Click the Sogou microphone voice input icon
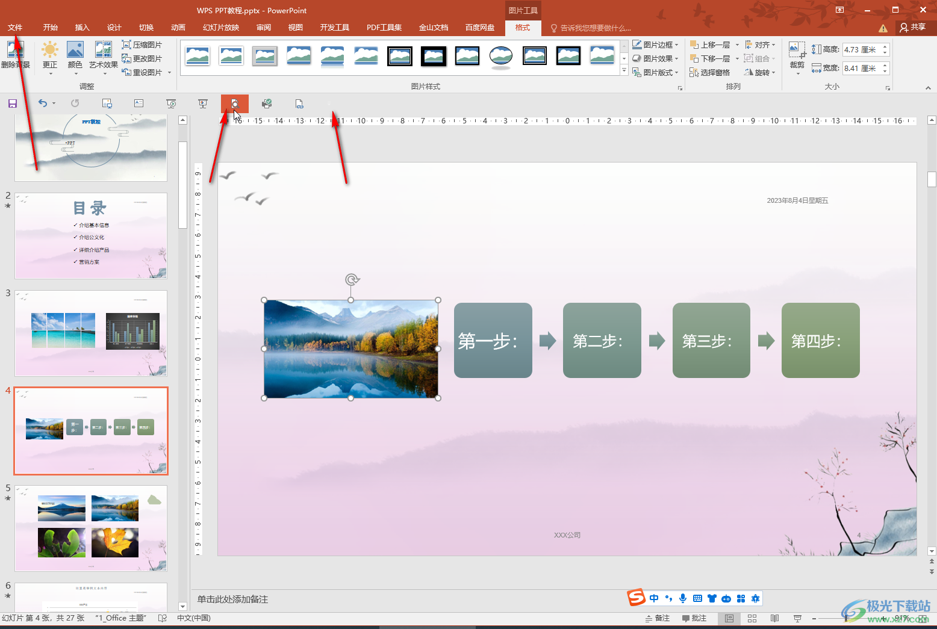 (x=683, y=598)
